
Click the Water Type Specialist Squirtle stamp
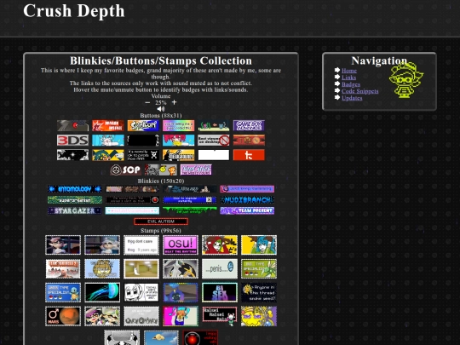point(63,292)
